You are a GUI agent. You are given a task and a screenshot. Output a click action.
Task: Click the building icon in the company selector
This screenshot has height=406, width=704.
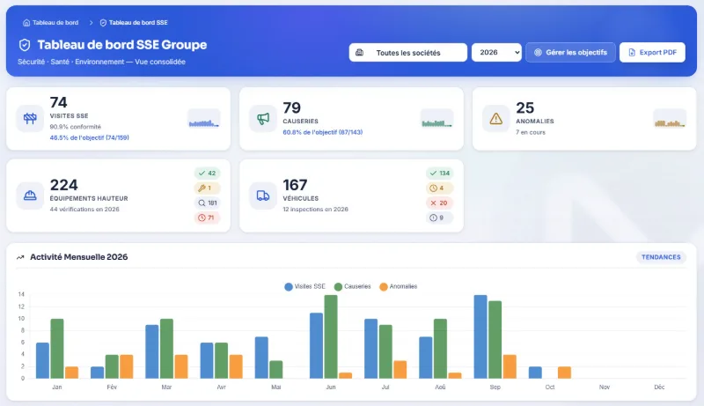(x=360, y=53)
